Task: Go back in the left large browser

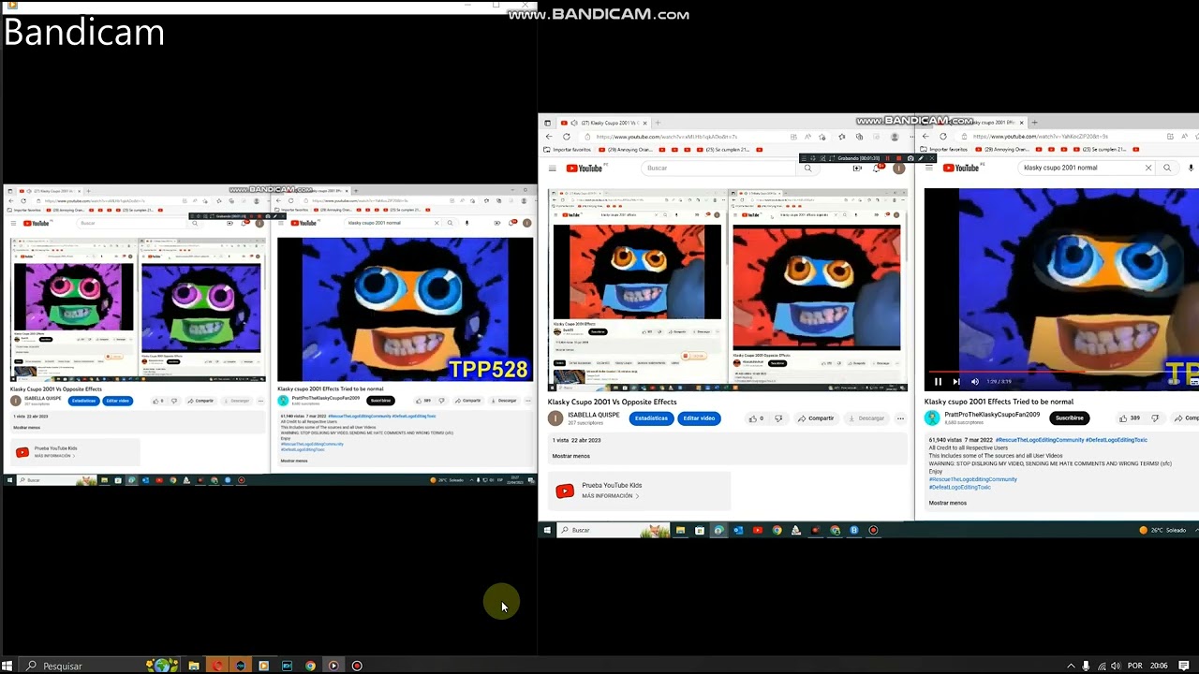Action: coord(549,137)
